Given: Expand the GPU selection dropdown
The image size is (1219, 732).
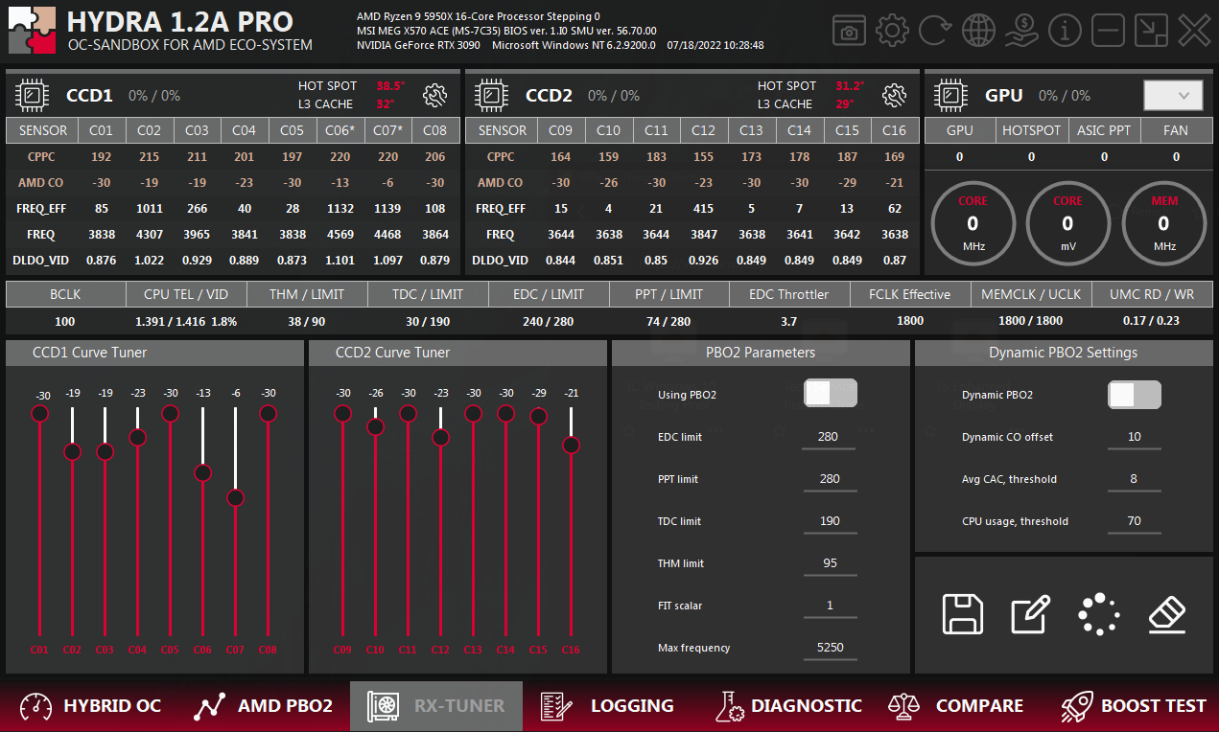Looking at the screenshot, I should pyautogui.click(x=1173, y=95).
